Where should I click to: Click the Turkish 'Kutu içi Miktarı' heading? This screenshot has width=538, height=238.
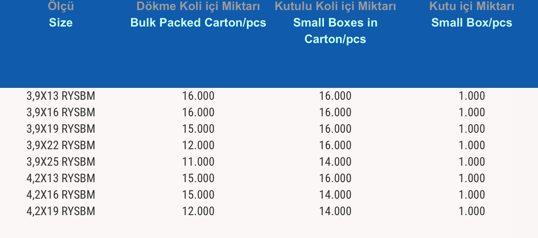point(472,6)
